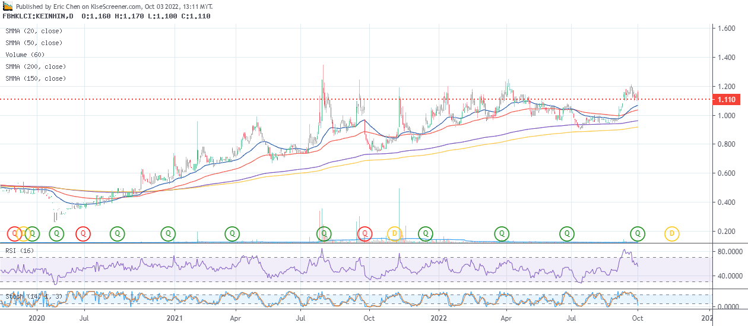Click the yellow D marker after October 2022
The width and height of the screenshot is (748, 326).
pyautogui.click(x=671, y=234)
